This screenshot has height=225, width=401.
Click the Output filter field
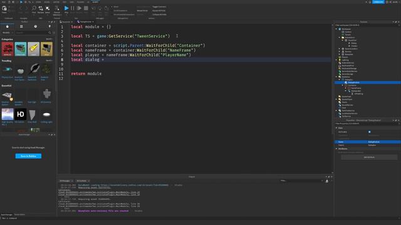click(301, 181)
